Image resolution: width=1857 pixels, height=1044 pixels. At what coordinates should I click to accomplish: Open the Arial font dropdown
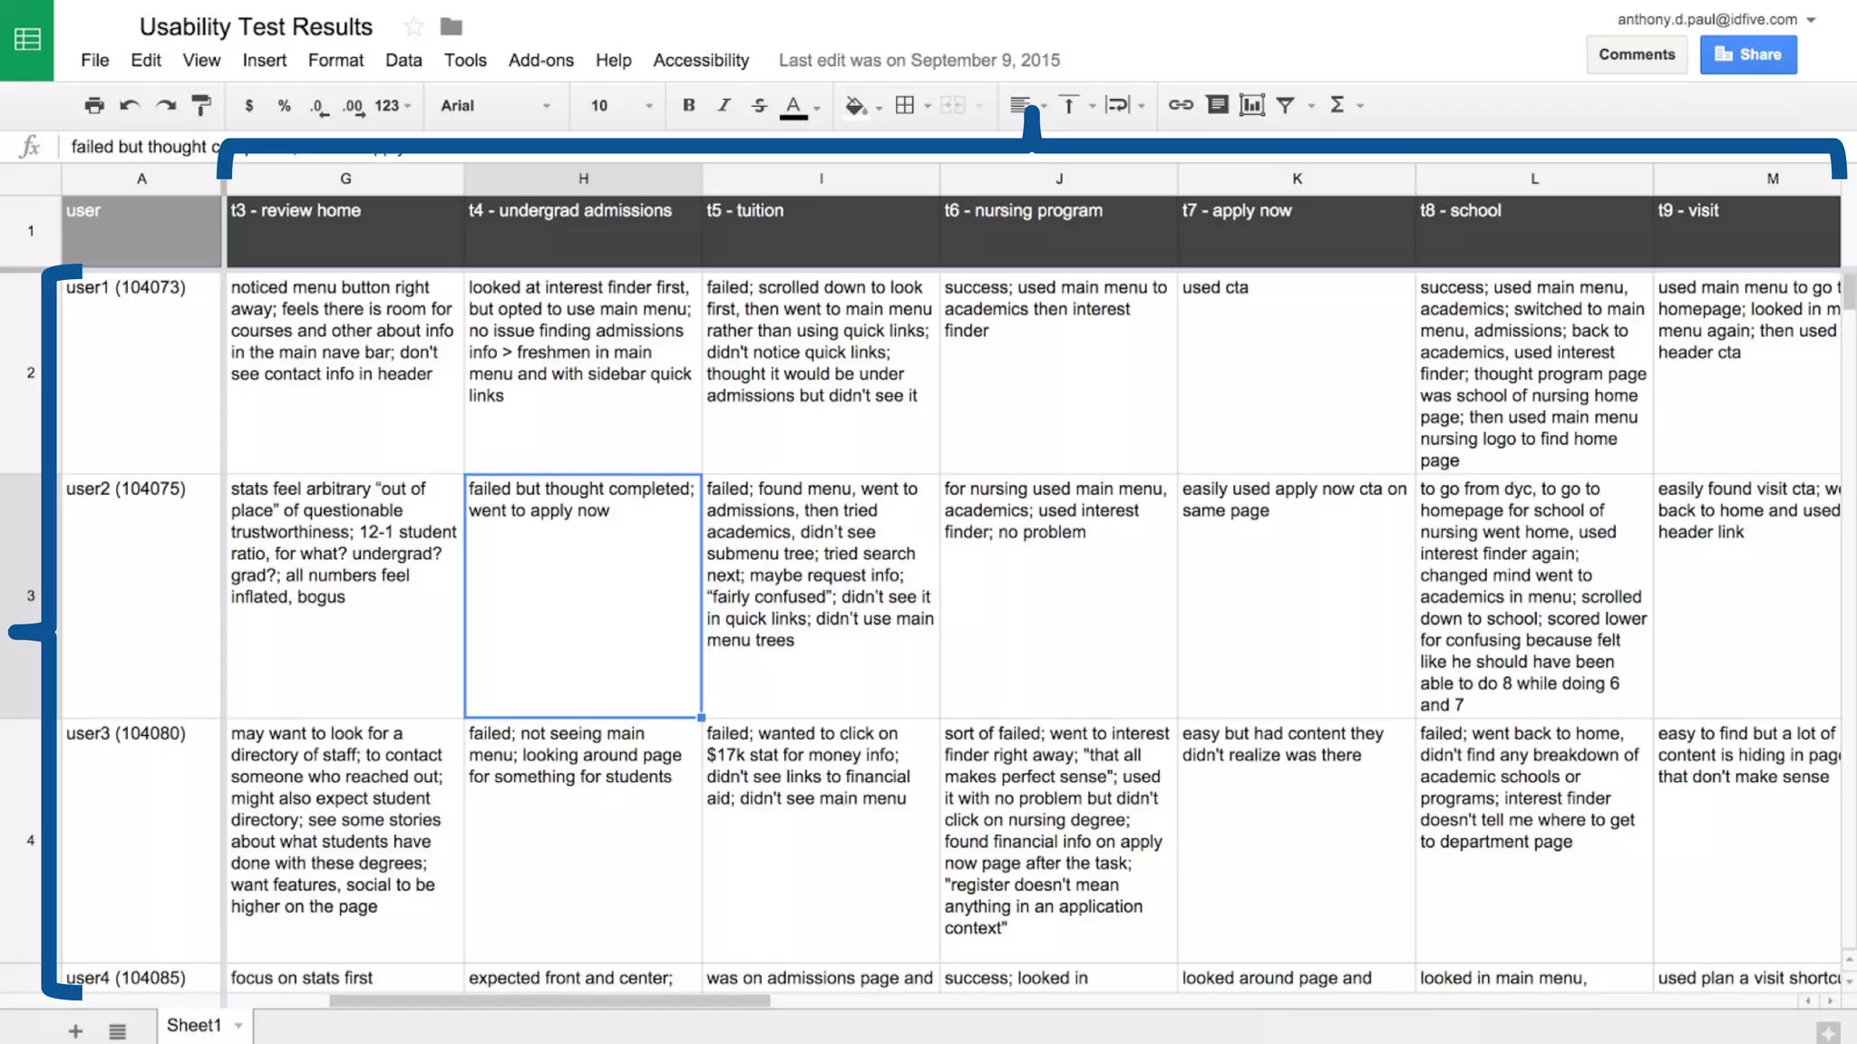[x=495, y=105]
